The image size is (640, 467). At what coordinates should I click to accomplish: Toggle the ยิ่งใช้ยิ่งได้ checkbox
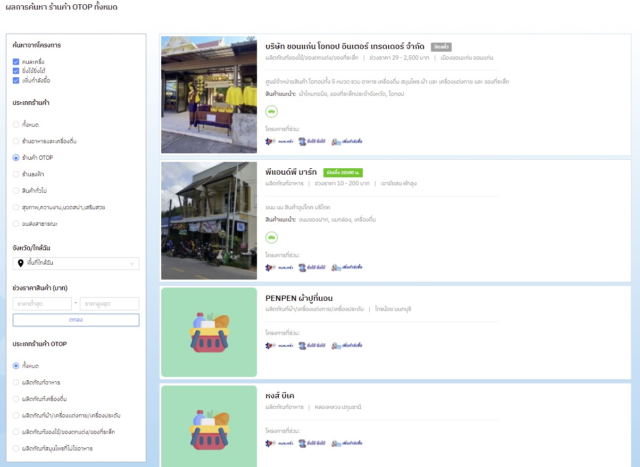[x=16, y=71]
